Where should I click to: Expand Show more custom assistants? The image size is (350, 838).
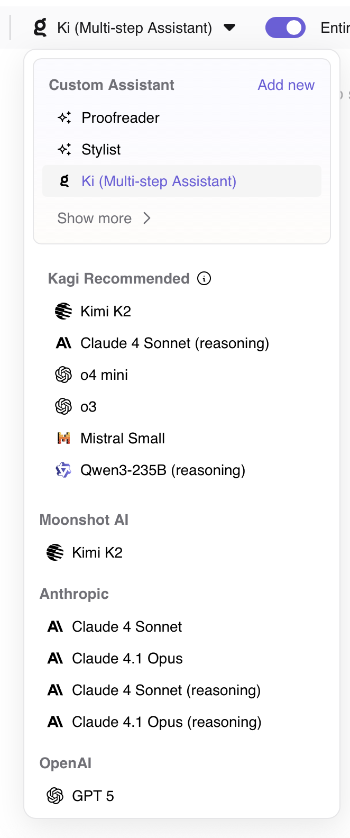pos(95,218)
